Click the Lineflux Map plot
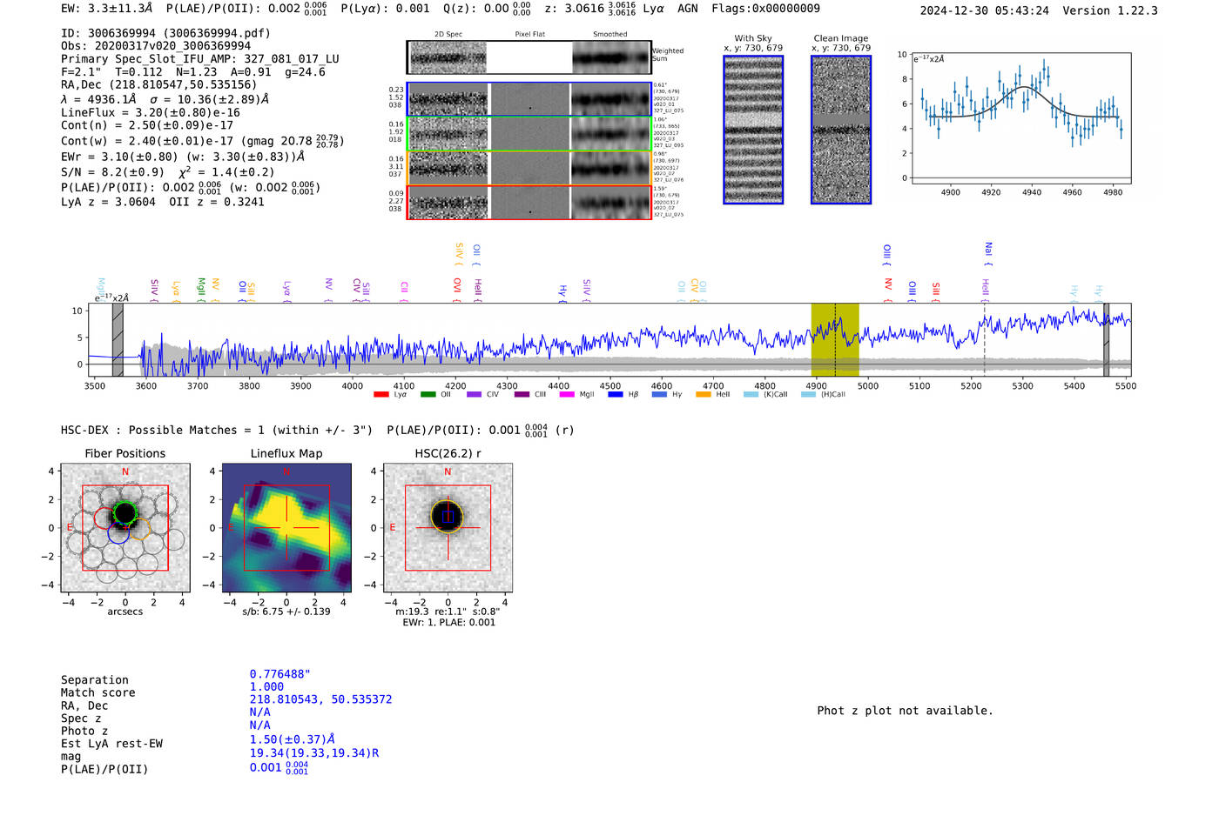 pyautogui.click(x=286, y=528)
